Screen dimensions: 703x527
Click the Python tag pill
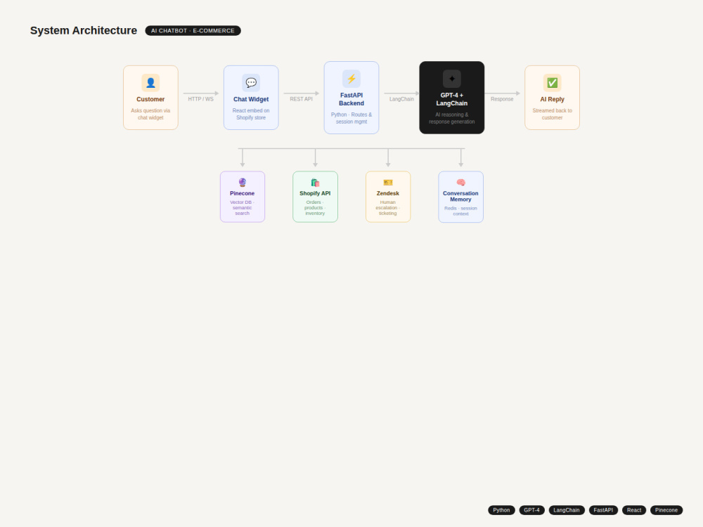501,510
